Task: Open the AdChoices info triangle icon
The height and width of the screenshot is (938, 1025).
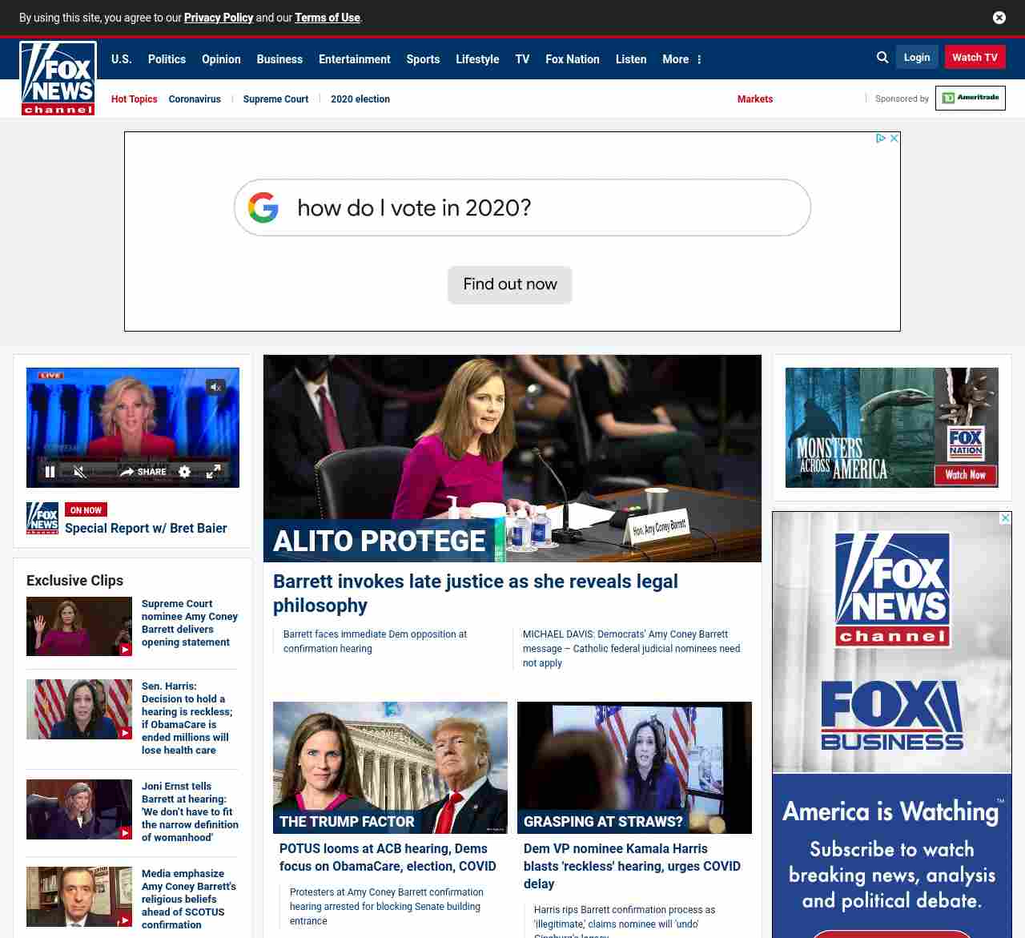Action: coord(880,139)
